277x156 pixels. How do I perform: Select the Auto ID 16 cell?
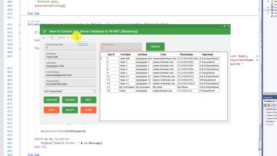pos(113,91)
